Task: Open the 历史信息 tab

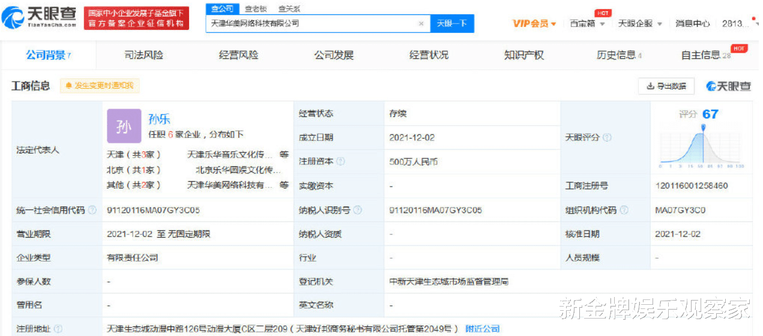Action: click(x=619, y=55)
